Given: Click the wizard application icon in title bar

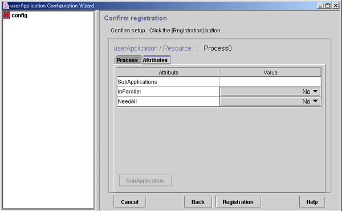Looking at the screenshot, I should 6,6.
